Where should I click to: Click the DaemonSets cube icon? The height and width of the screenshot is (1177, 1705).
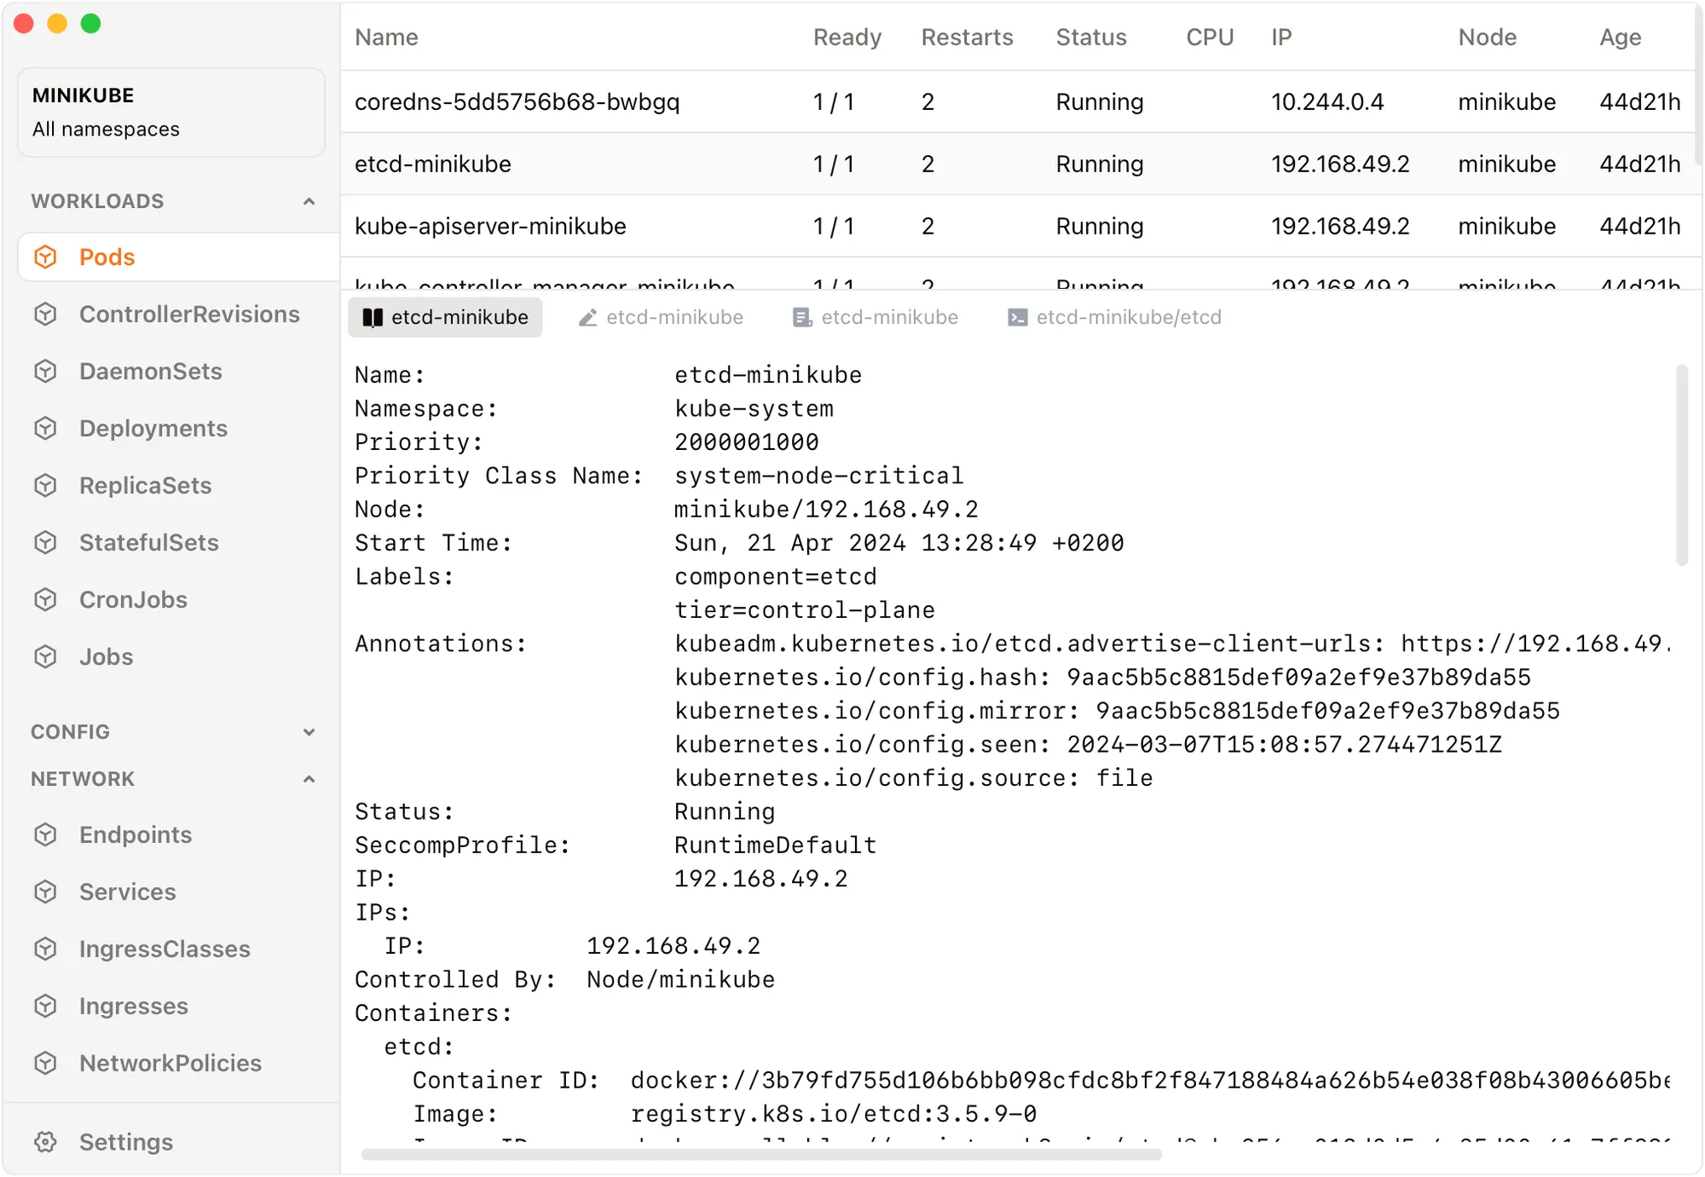pos(45,371)
